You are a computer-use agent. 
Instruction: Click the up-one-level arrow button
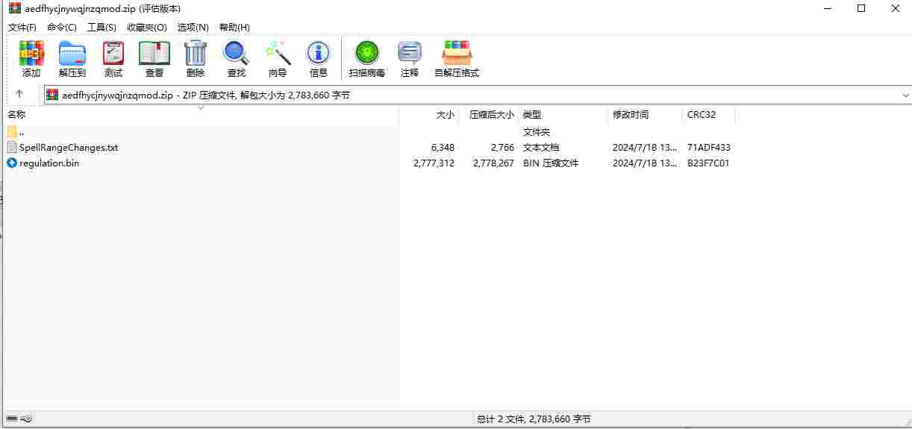[x=19, y=95]
